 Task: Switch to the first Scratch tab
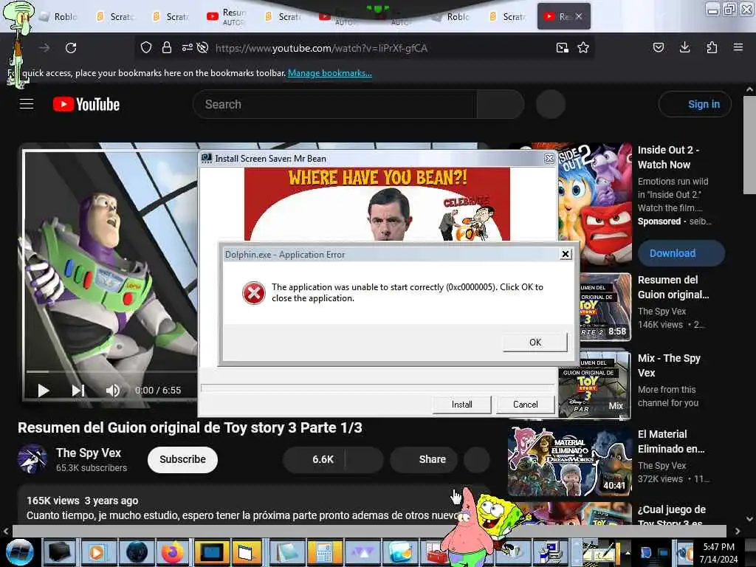(116, 16)
